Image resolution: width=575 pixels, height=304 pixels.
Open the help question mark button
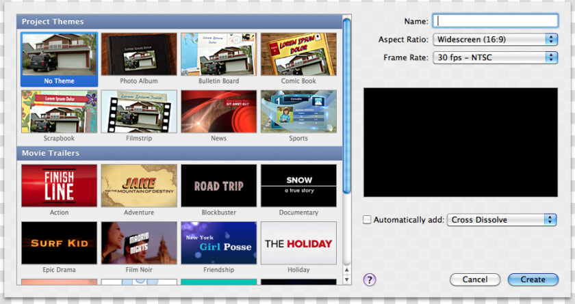370,280
